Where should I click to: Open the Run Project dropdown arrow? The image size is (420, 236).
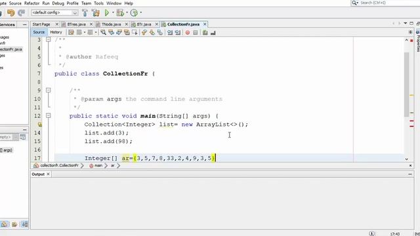[113, 12]
